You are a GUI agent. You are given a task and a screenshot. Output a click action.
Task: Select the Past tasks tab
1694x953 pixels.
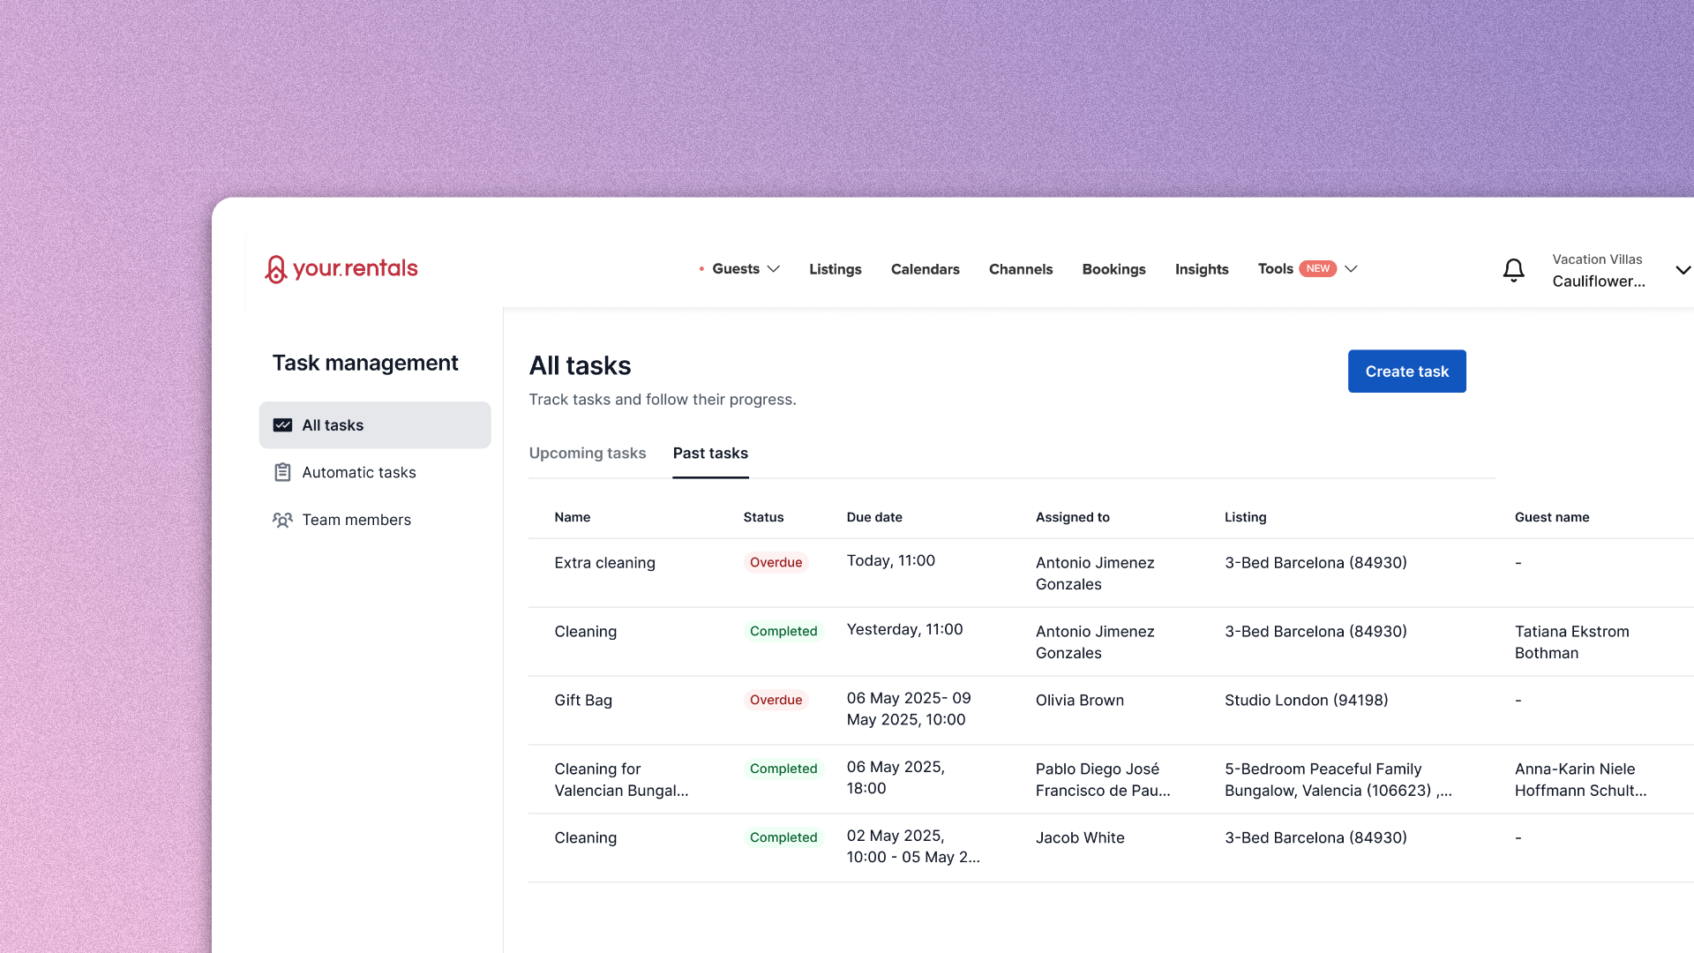[710, 454]
